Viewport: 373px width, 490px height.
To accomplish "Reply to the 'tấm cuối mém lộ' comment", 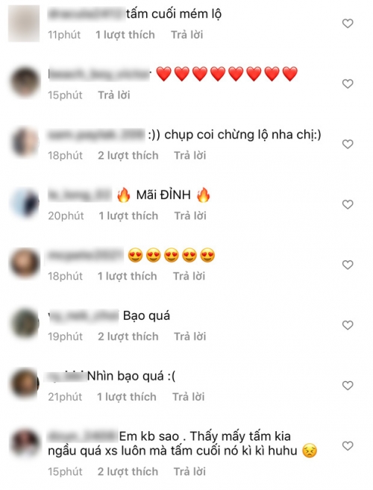I will point(187,35).
